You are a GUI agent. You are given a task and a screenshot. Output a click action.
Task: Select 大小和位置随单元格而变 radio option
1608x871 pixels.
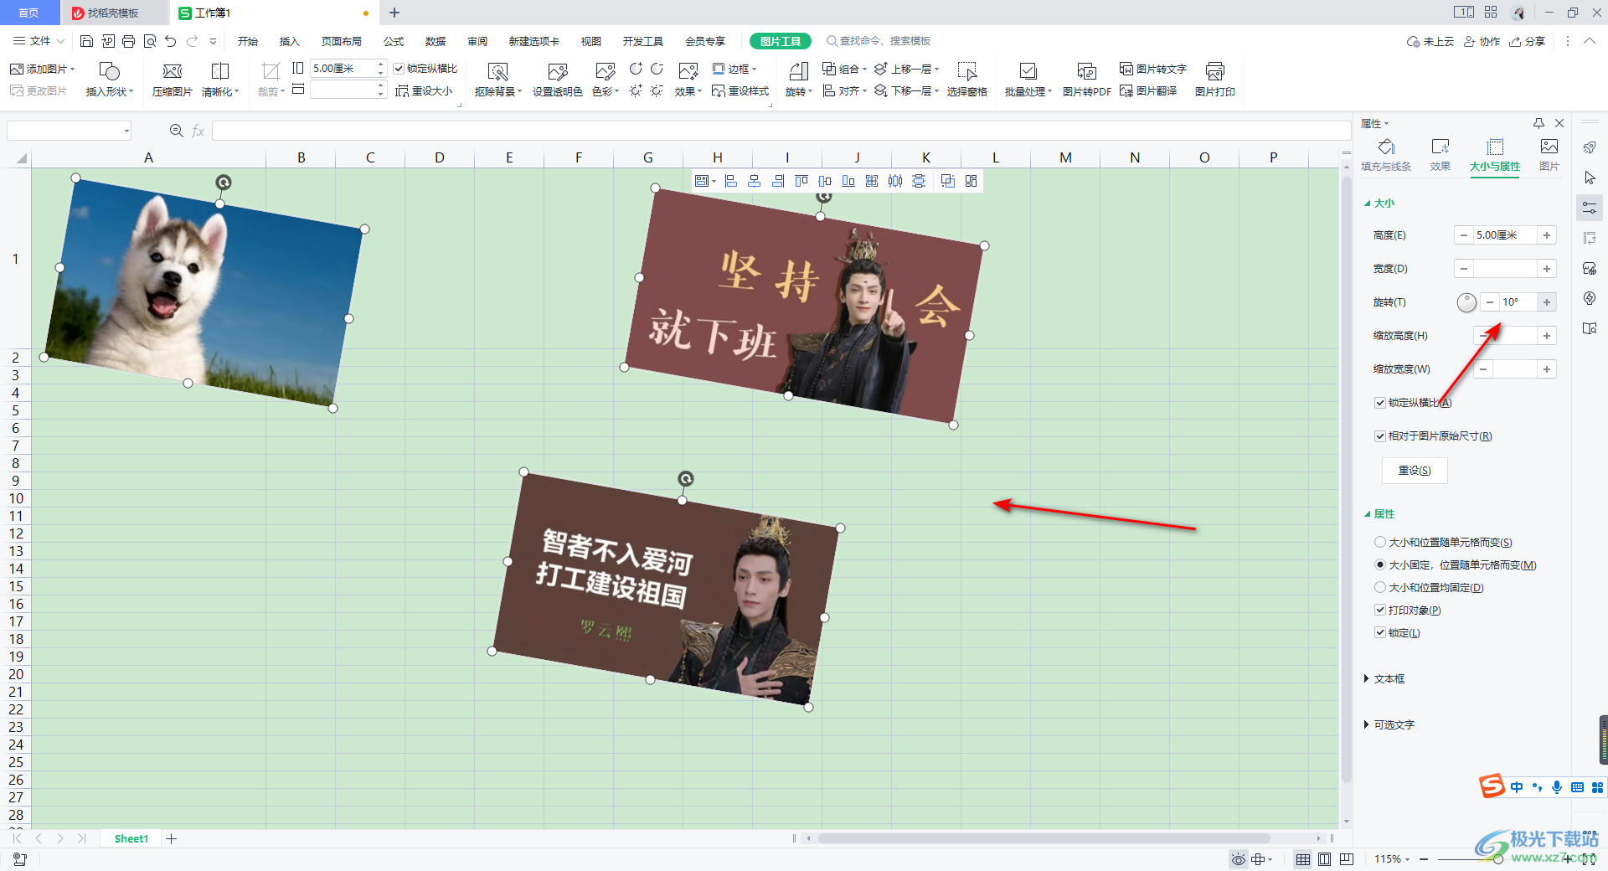1380,543
